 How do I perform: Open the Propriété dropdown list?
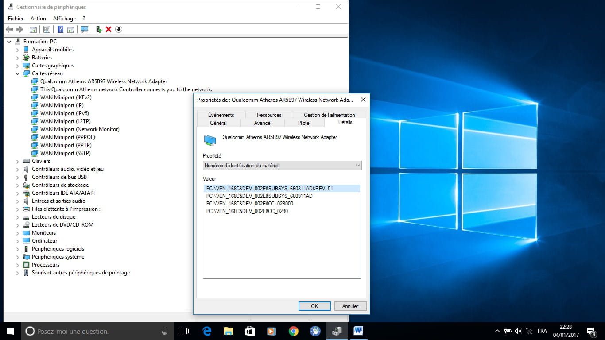282,166
